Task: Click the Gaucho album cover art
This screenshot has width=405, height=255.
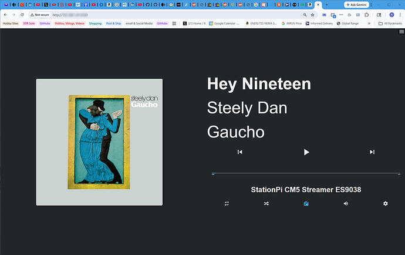Action: (x=99, y=142)
